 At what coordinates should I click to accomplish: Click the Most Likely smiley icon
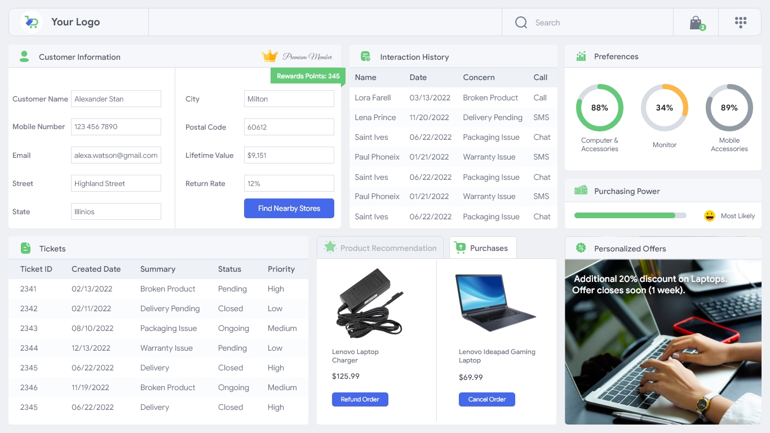pos(710,215)
